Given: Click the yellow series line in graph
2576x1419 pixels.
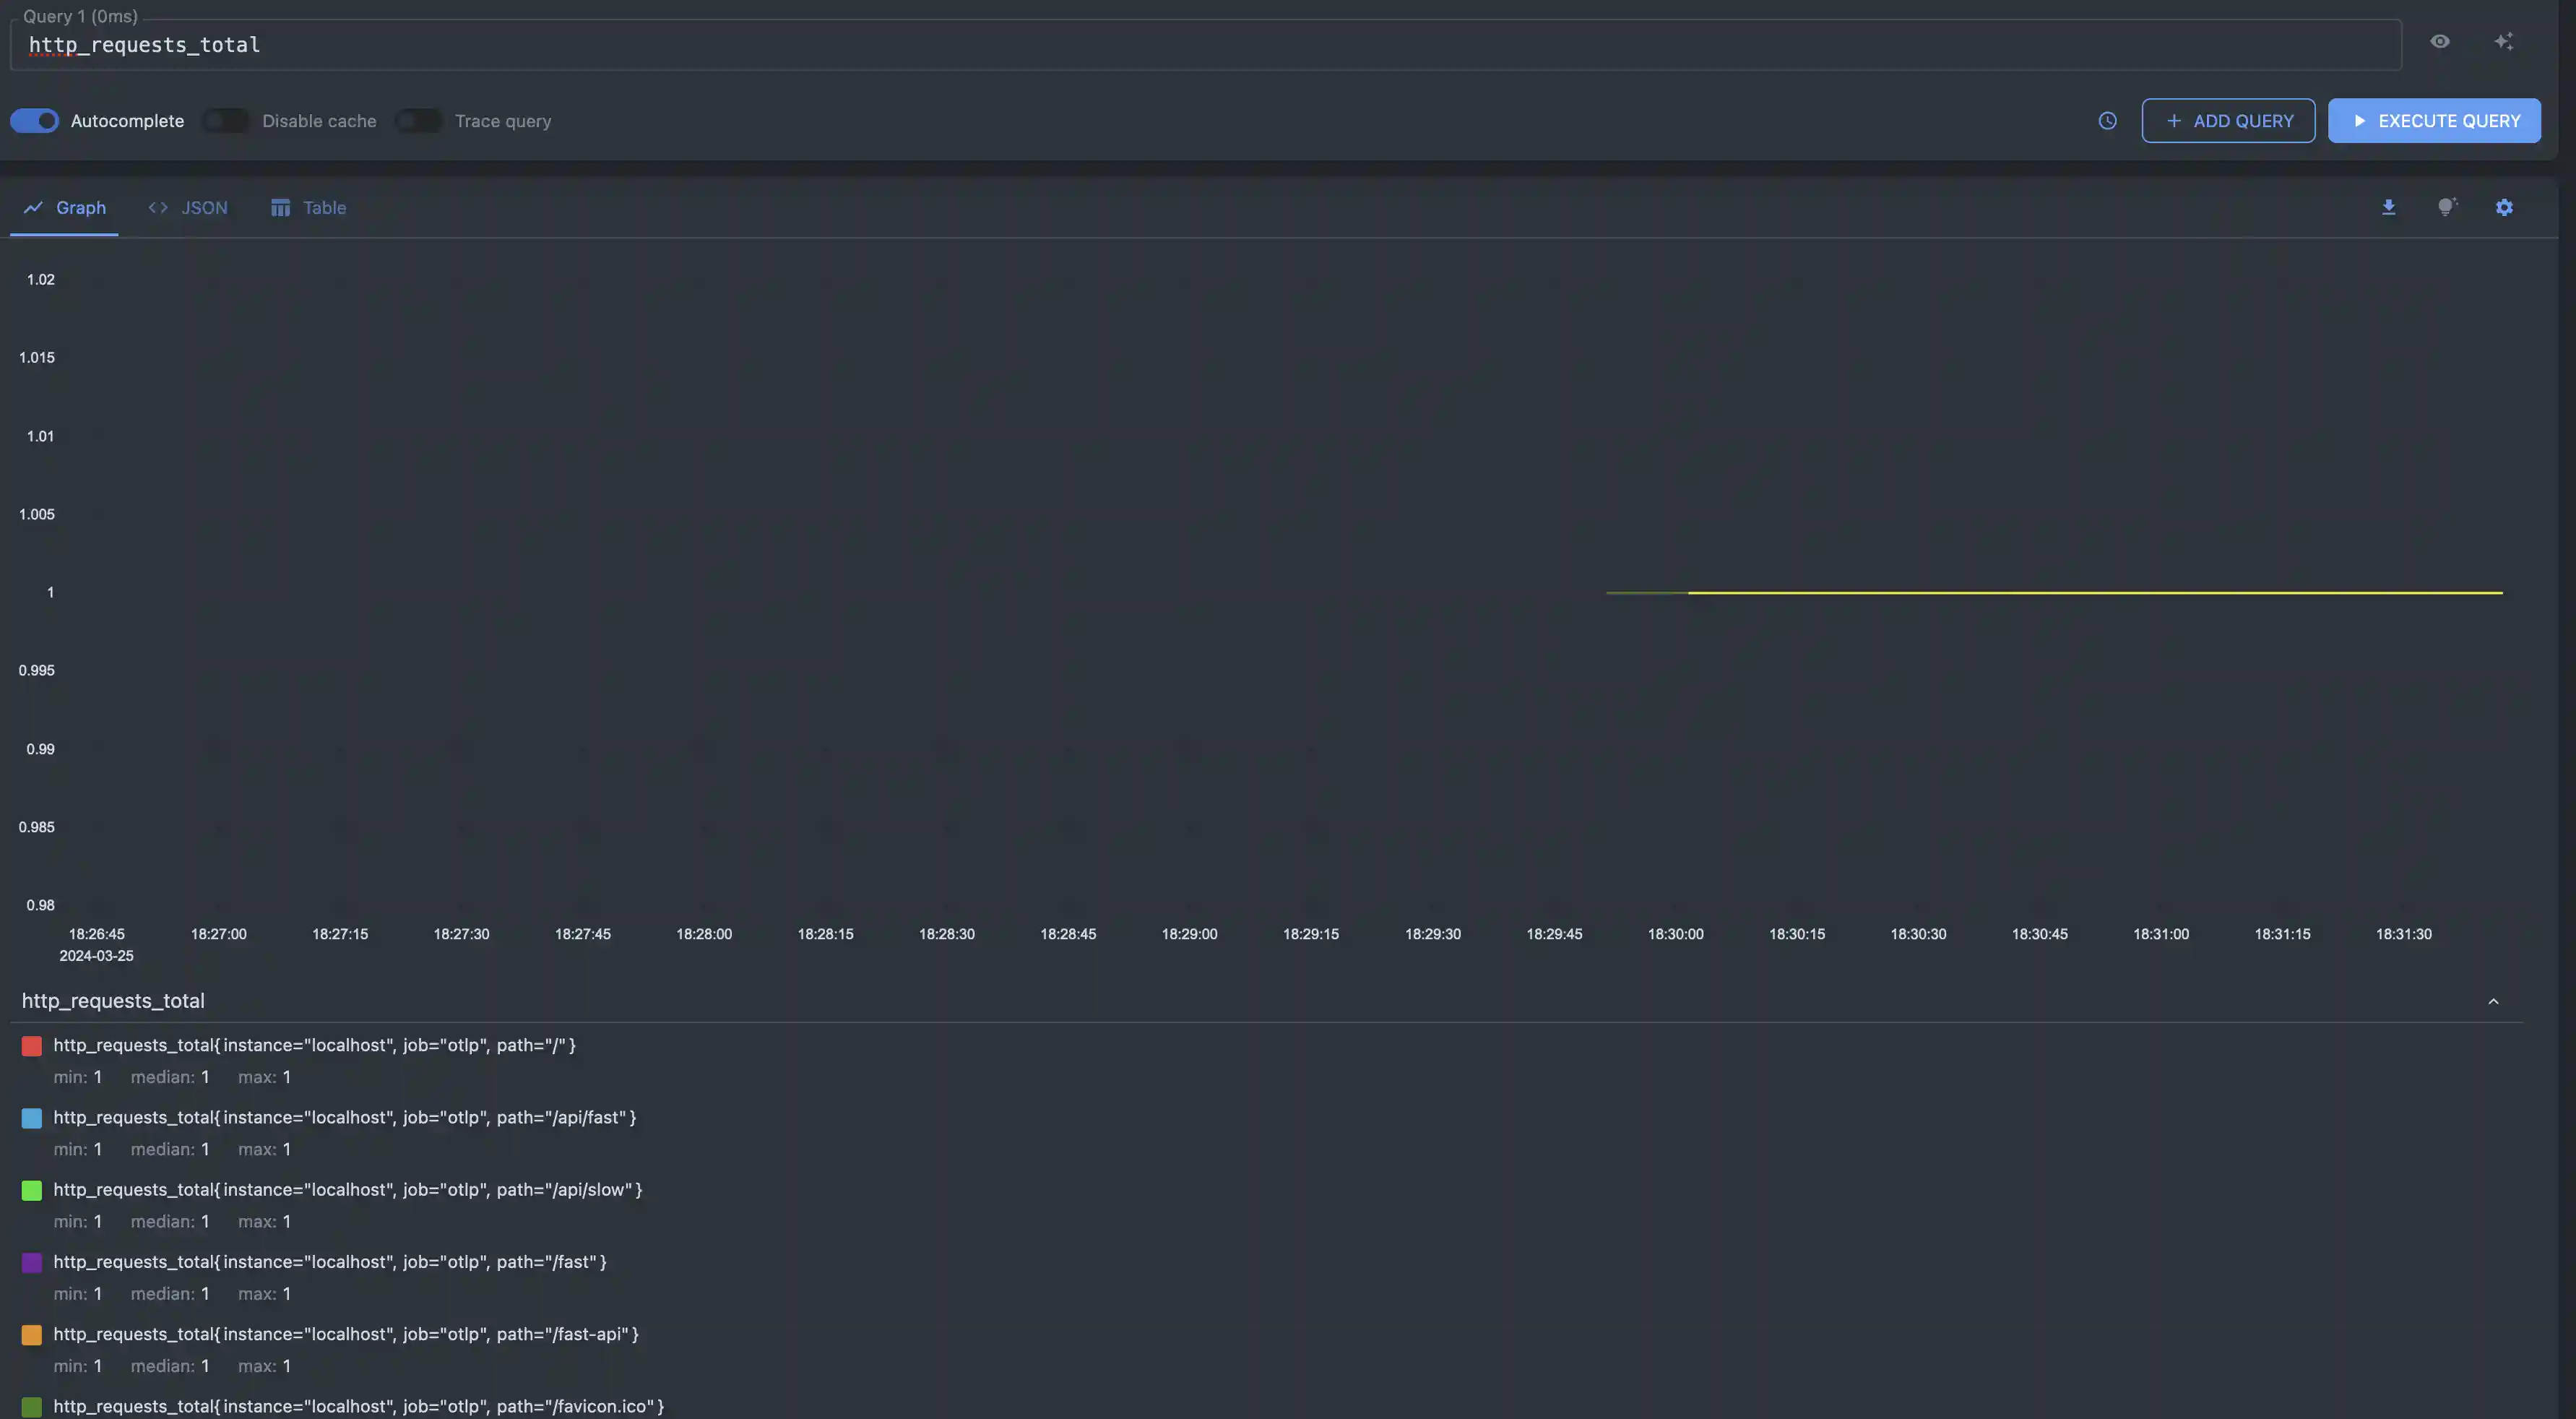Looking at the screenshot, I should [x=2095, y=593].
